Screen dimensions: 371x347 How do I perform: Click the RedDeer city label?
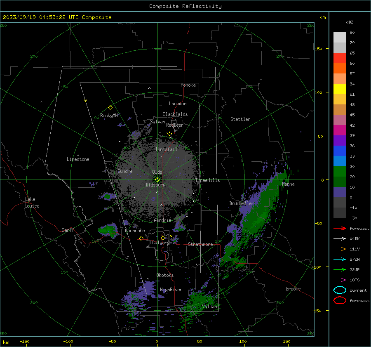[x=175, y=125]
